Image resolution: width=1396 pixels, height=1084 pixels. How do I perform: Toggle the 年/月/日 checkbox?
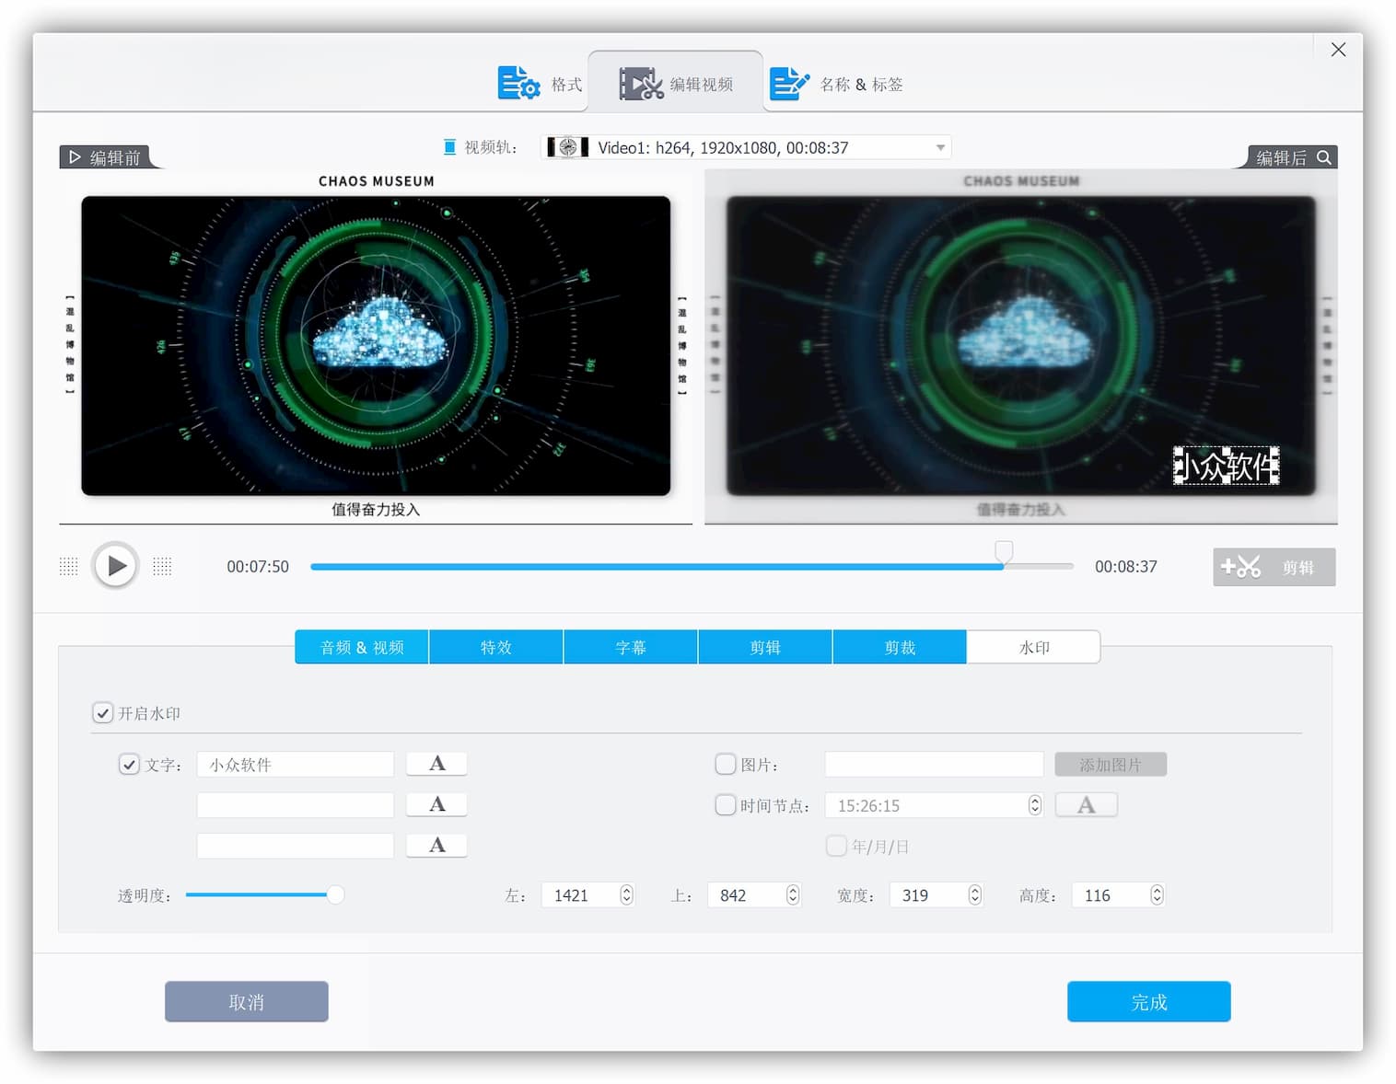[836, 846]
